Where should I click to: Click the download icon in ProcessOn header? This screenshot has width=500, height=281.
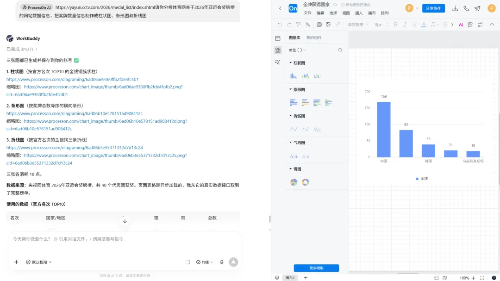coord(455,9)
